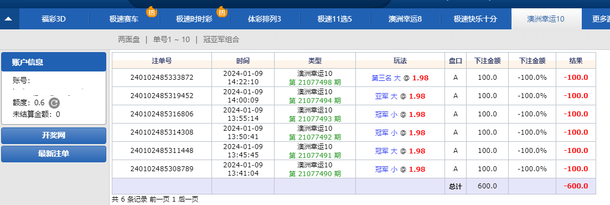Click the 注单号 column header
The width and height of the screenshot is (610, 205).
162,61
